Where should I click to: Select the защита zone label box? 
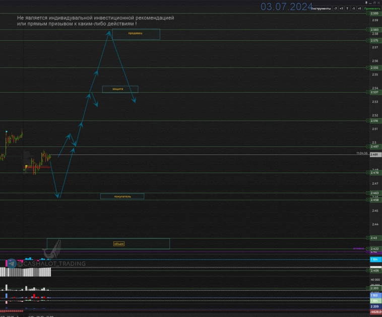click(x=120, y=89)
